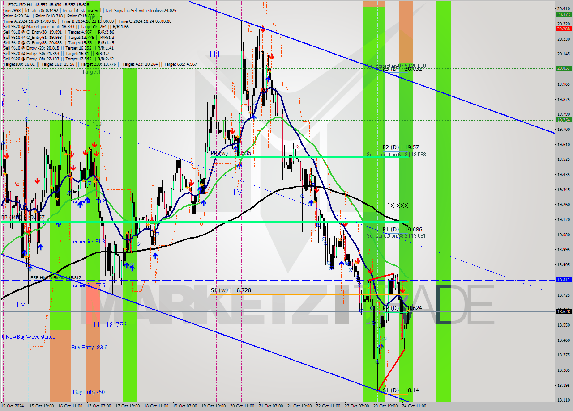Click the red 20.288 price tag on axis
Screen dimensions: 573x411
pos(563,29)
